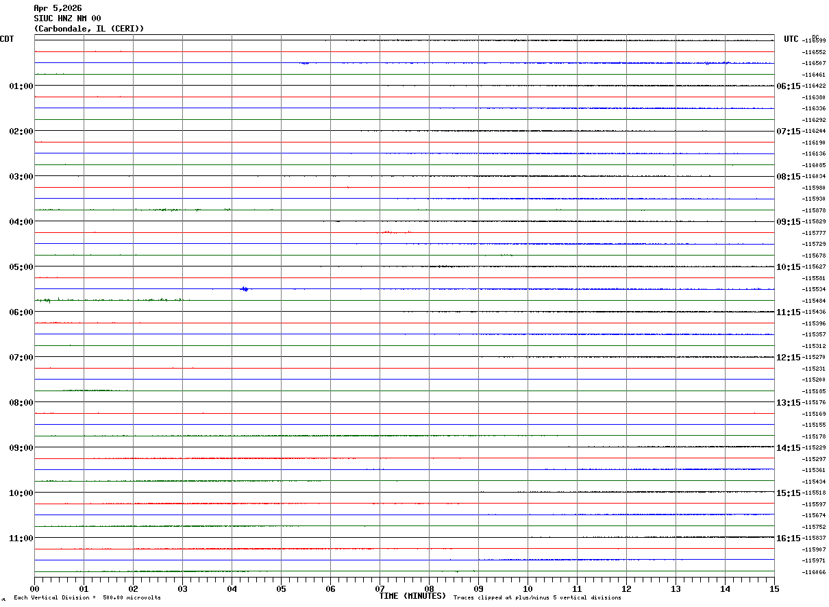Click minute tick label '15' on the time axis
This screenshot has width=829, height=607.
[x=774, y=589]
